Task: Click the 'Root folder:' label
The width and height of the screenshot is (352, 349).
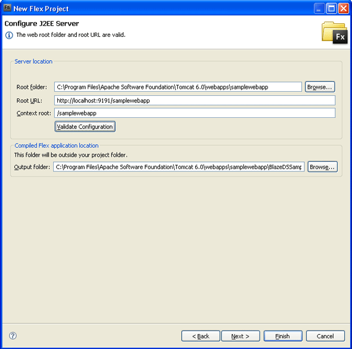Action: tap(32, 87)
